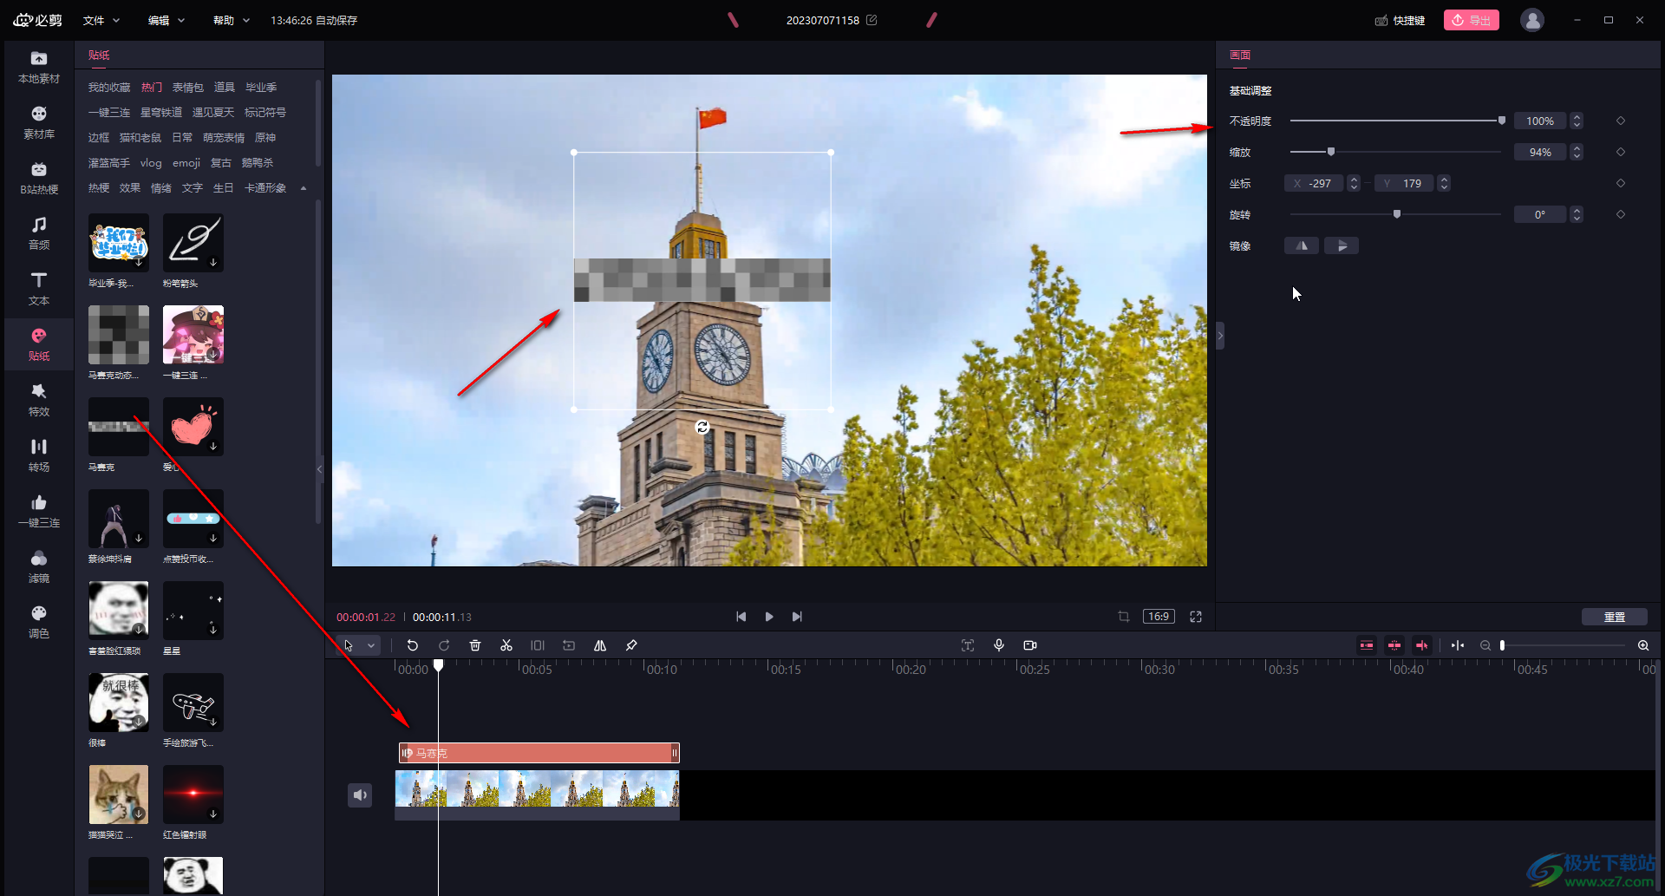Viewport: 1665px width, 896px height.
Task: Toggle vertical mirror button
Action: pos(1342,246)
